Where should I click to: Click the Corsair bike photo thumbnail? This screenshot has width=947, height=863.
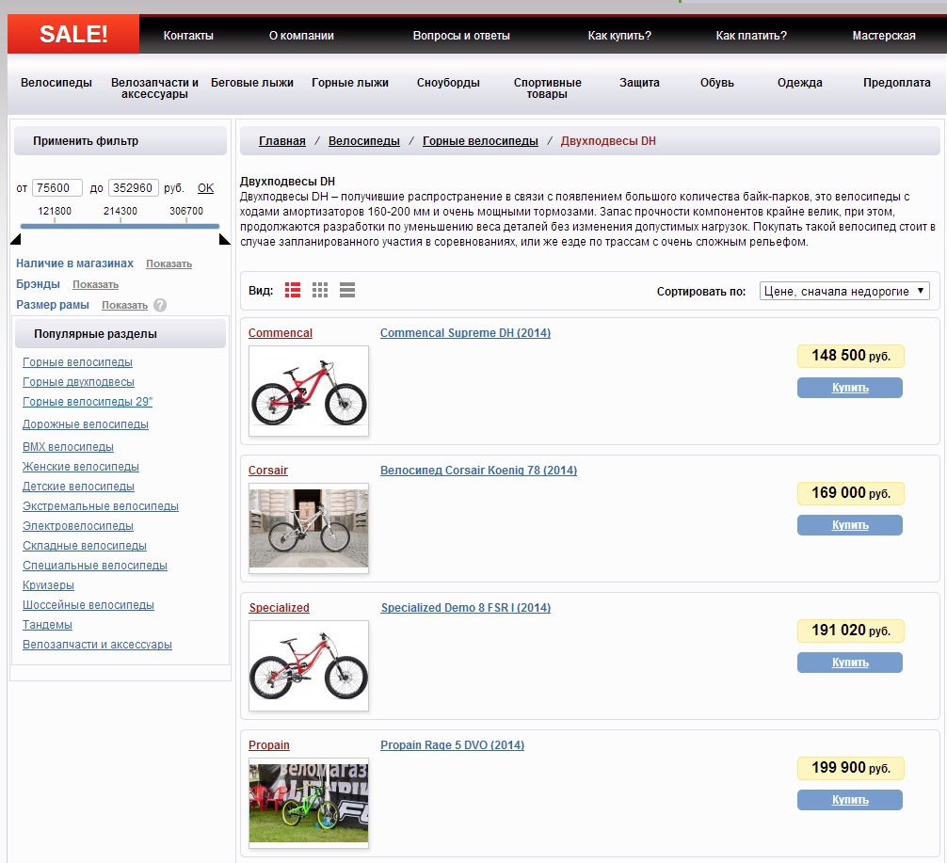(309, 528)
